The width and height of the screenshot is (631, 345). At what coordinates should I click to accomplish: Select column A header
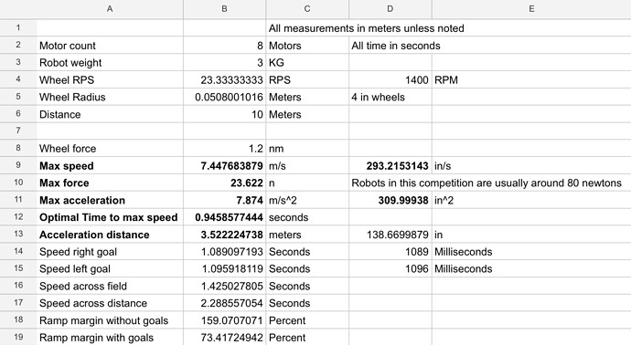(110, 9)
